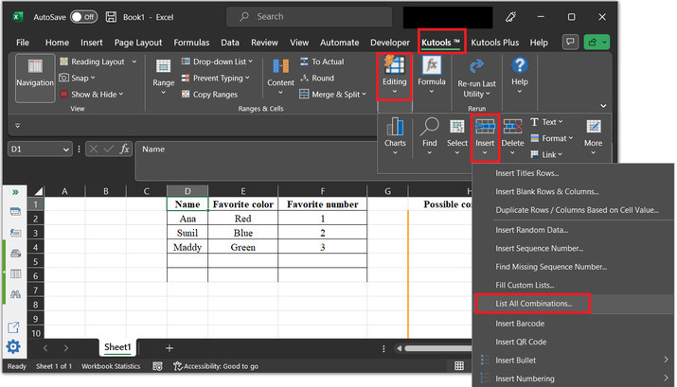Screen dimensions: 677x387
Task: Switch to the Sheet1 tab
Action: click(117, 347)
